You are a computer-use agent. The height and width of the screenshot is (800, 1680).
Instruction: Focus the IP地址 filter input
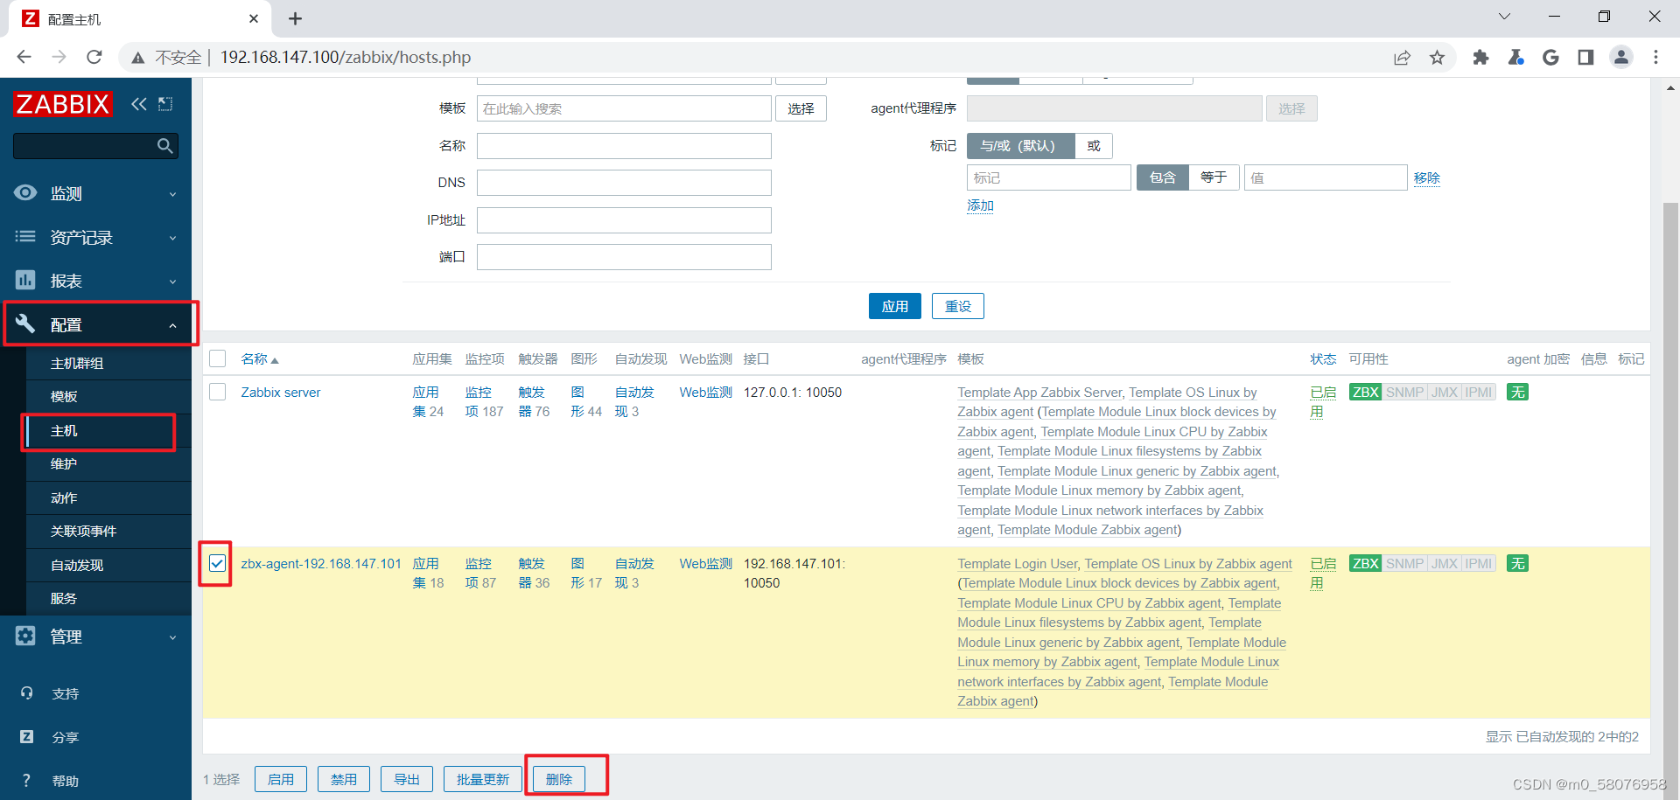pos(624,219)
